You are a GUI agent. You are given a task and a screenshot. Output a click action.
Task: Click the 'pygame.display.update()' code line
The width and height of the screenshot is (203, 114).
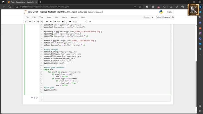(x=56, y=63)
